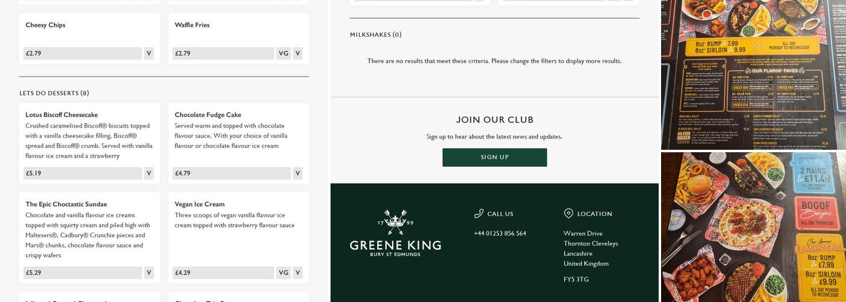Screen dimensions: 846x302
Task: Click the VG badge on Vegan Ice Cream
Action: coord(283,272)
